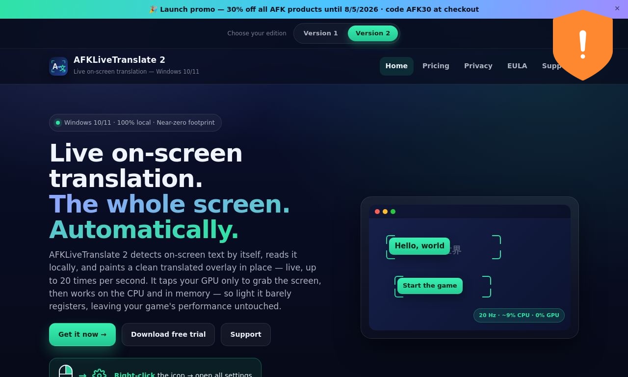Select the Version 2 edition
The image size is (628, 377).
point(373,33)
